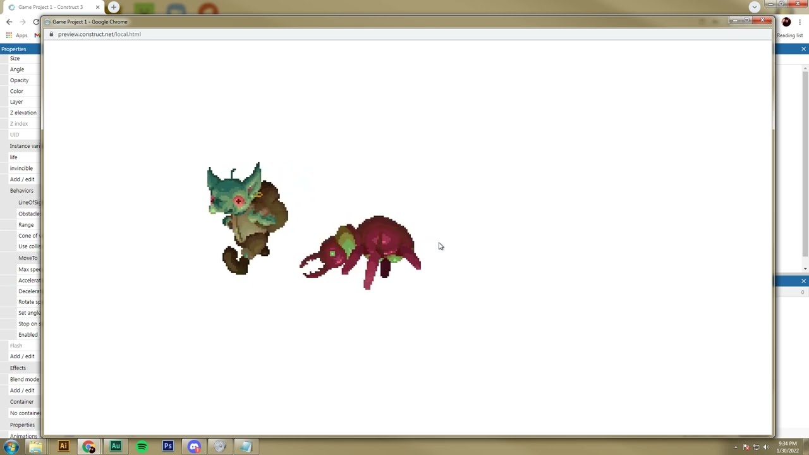Select the Layer property row
809x455 pixels.
click(21, 102)
